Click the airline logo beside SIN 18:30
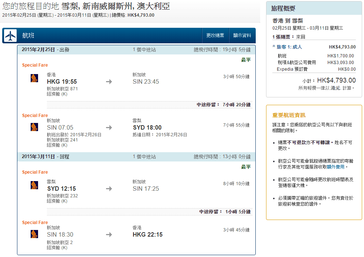The height and width of the screenshot is (257, 364). (x=34, y=234)
